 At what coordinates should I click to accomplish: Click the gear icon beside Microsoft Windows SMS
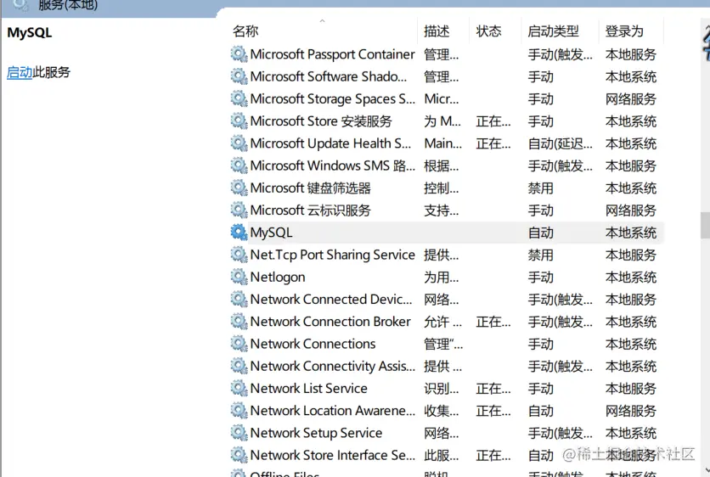pos(239,166)
